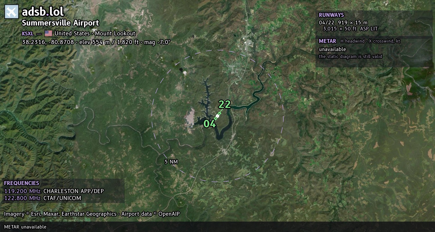
Task: Click the Summersville Airport heading
Action: (x=60, y=23)
